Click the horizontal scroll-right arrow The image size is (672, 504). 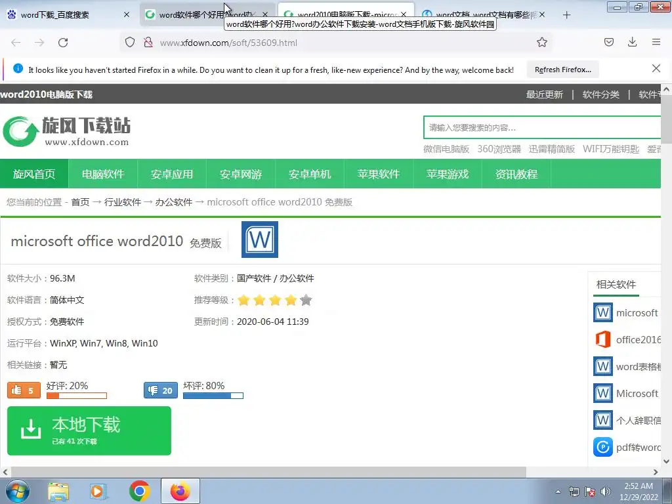click(656, 472)
